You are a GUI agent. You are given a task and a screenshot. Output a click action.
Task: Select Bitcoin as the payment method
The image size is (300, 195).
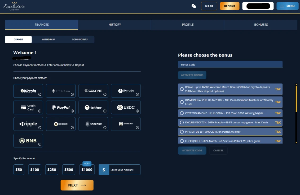28,91
